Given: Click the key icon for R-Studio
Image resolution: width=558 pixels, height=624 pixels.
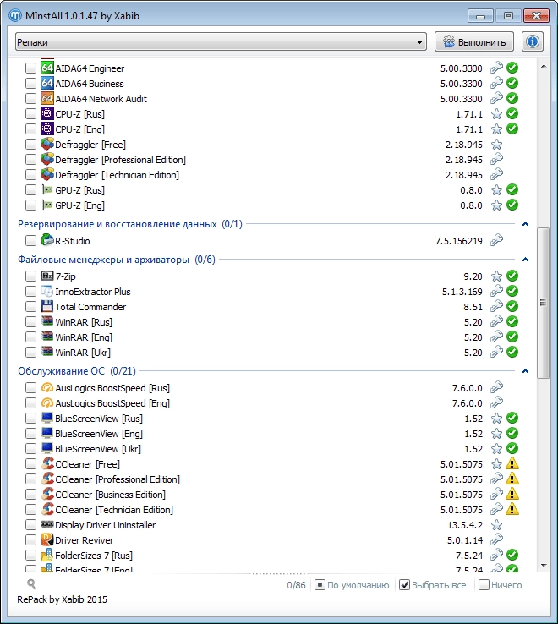Looking at the screenshot, I should click(496, 240).
